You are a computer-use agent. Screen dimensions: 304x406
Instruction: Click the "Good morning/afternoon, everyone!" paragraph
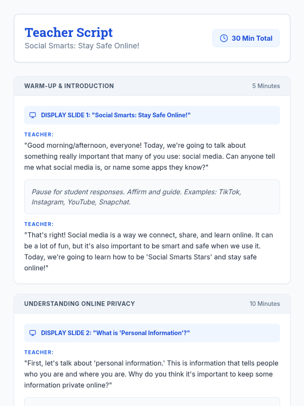click(x=149, y=156)
